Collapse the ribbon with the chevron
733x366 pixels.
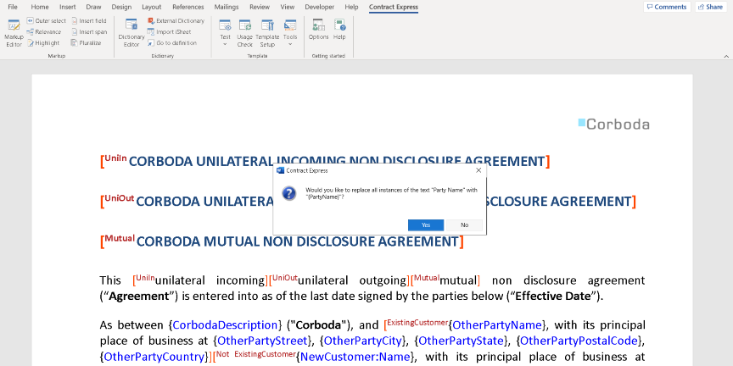click(x=726, y=56)
